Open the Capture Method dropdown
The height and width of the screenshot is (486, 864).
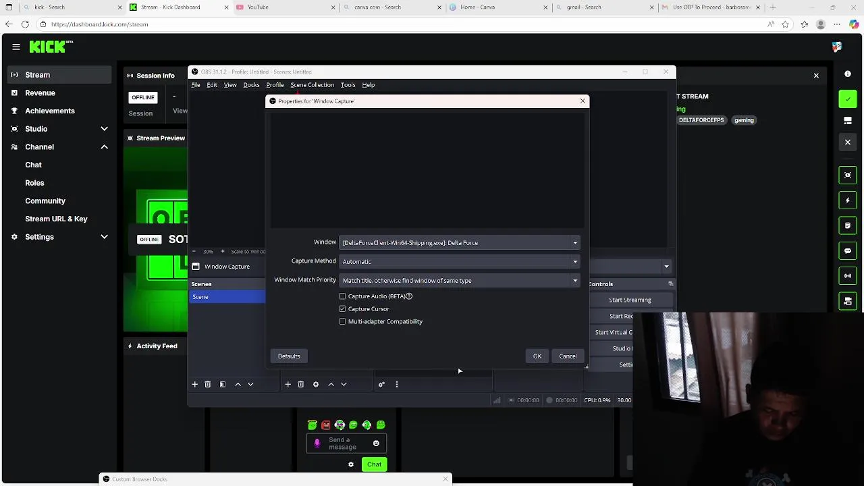(x=460, y=261)
